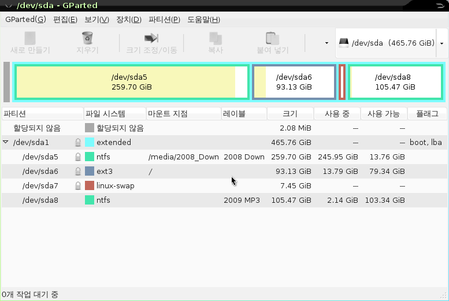Click the lock icon on the /dev/sda5 row

point(78,157)
